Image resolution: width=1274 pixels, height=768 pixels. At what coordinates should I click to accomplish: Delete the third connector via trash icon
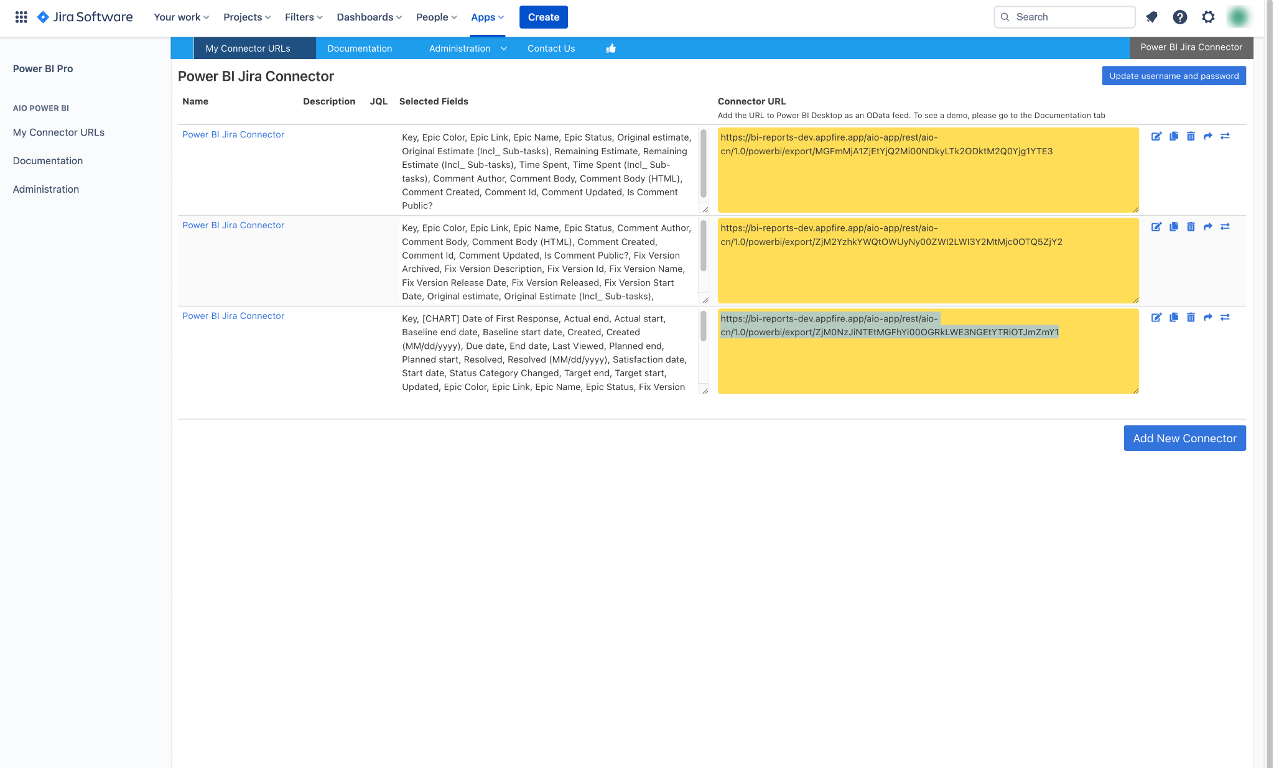tap(1191, 317)
